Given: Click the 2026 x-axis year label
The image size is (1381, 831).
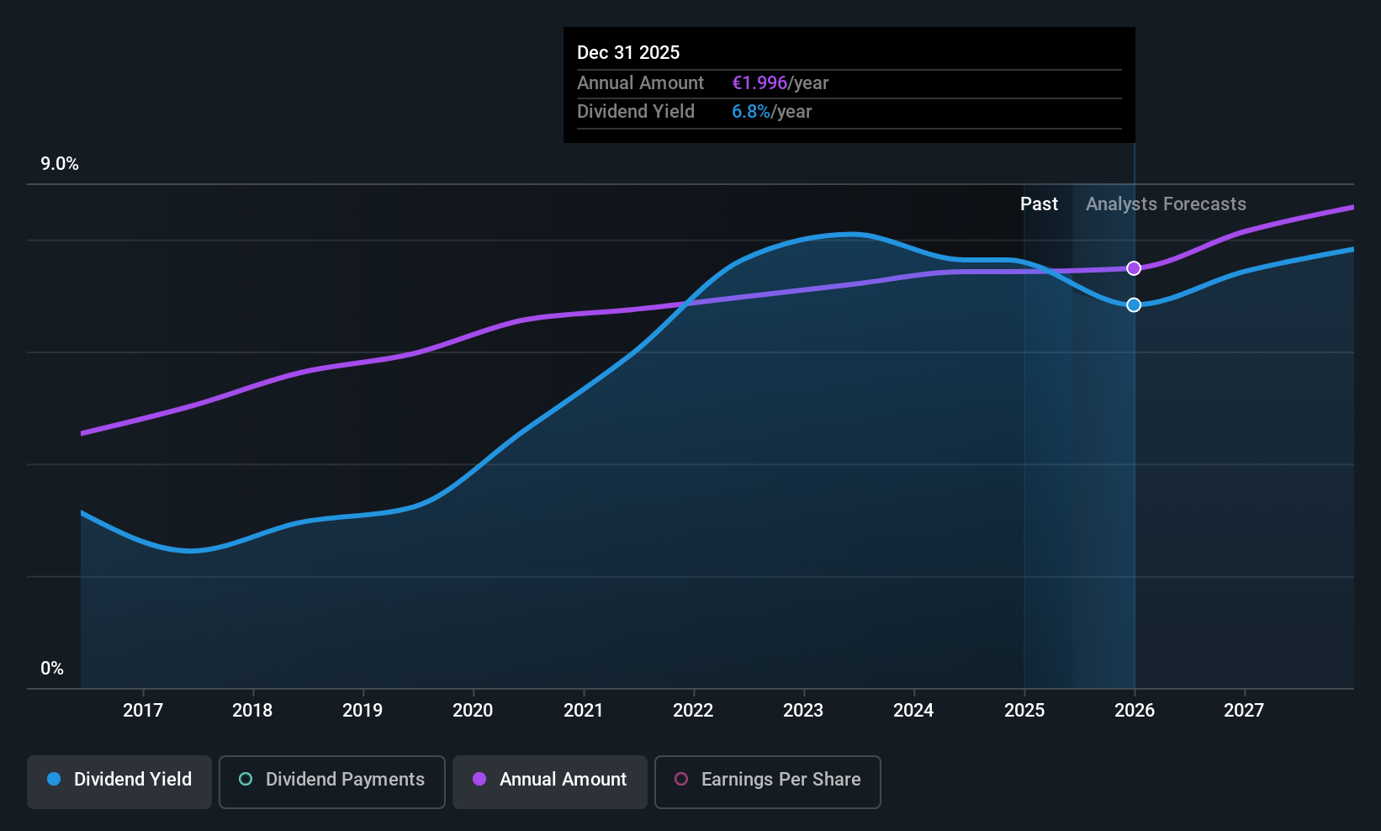Looking at the screenshot, I should tap(1135, 711).
